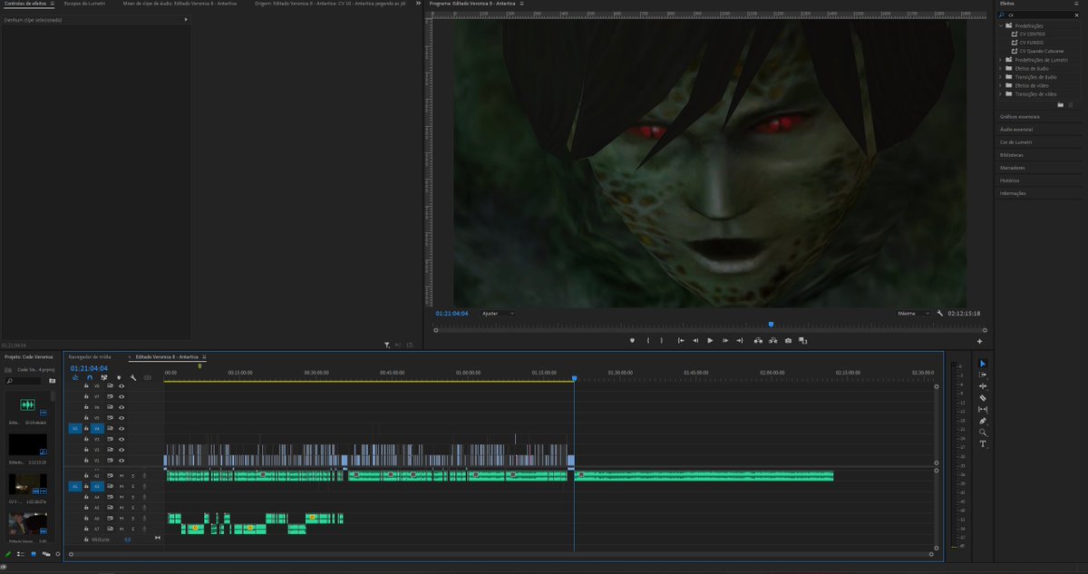Viewport: 1088px width, 574px height.
Task: Open the Ajustar zoom level dropdown
Action: click(498, 313)
